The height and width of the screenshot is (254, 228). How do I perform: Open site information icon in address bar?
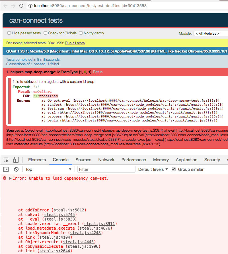point(30,6)
